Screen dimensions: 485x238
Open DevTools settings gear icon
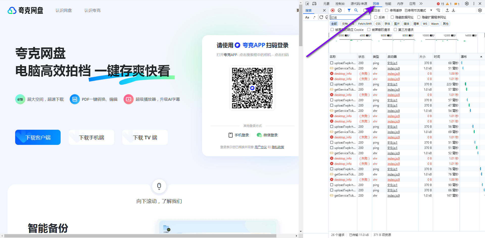point(467,4)
